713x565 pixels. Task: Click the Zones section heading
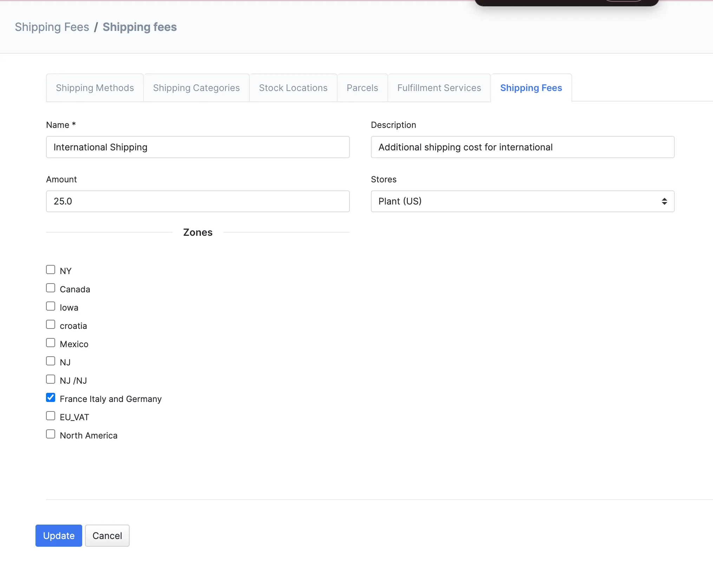point(198,232)
